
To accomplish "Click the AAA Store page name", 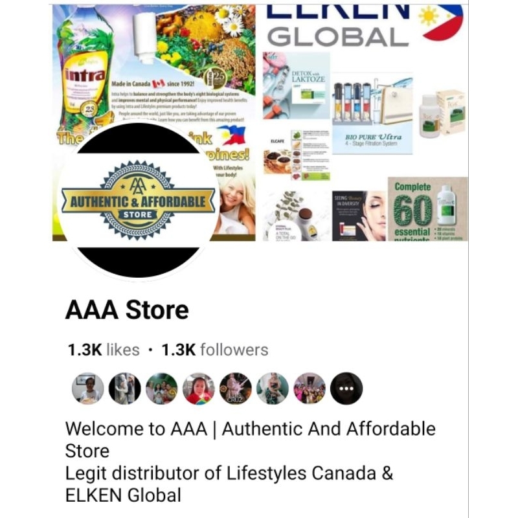I will click(x=127, y=310).
